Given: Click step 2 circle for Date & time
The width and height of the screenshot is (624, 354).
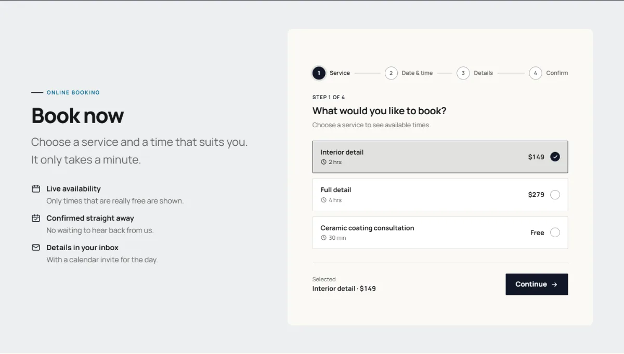Looking at the screenshot, I should (391, 73).
